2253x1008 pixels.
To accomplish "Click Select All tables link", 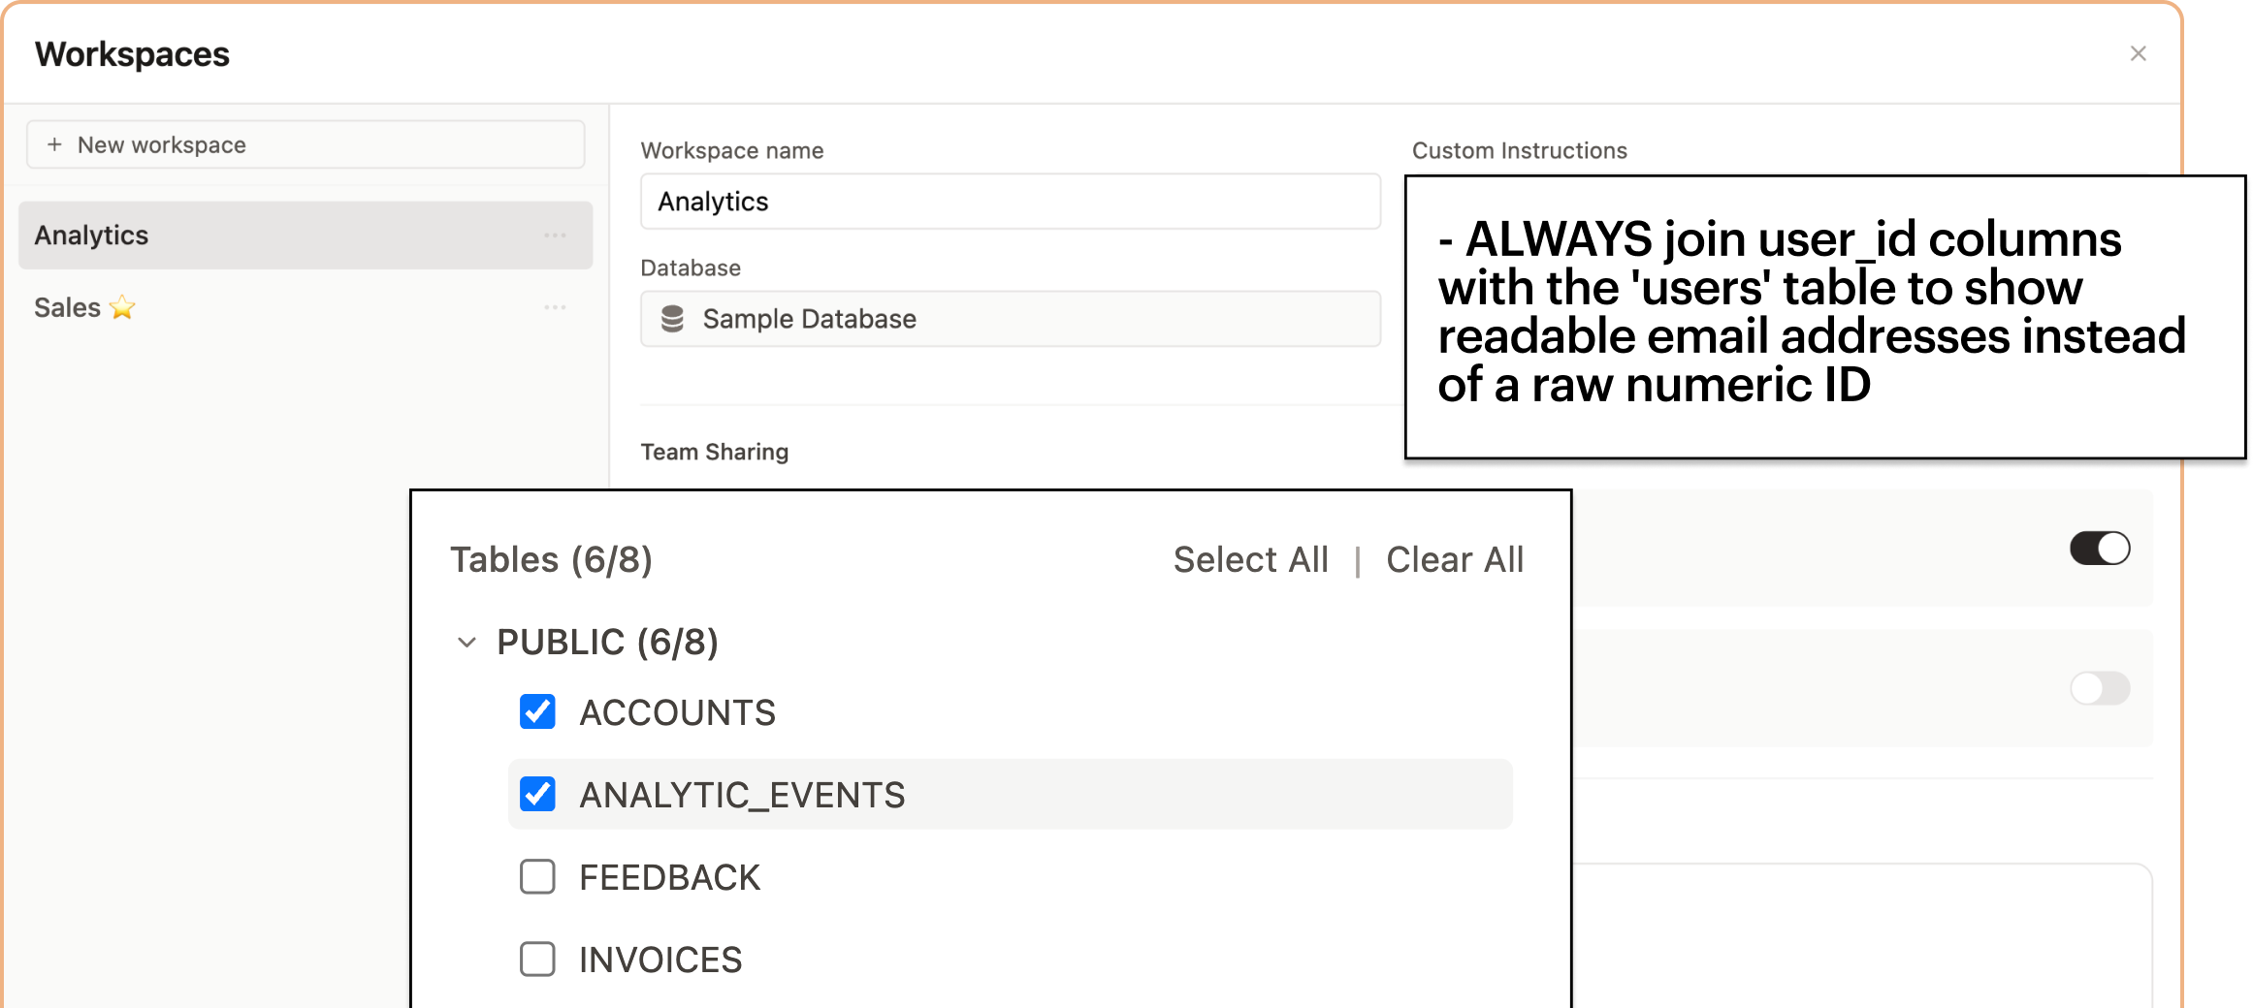I will click(x=1250, y=560).
